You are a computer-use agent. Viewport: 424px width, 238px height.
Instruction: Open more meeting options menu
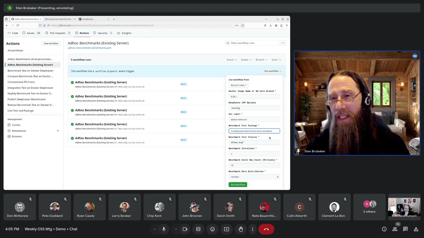pyautogui.click(x=252, y=229)
